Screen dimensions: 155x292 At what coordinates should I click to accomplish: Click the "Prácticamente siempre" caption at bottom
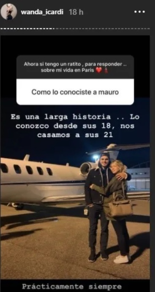(x=72, y=287)
